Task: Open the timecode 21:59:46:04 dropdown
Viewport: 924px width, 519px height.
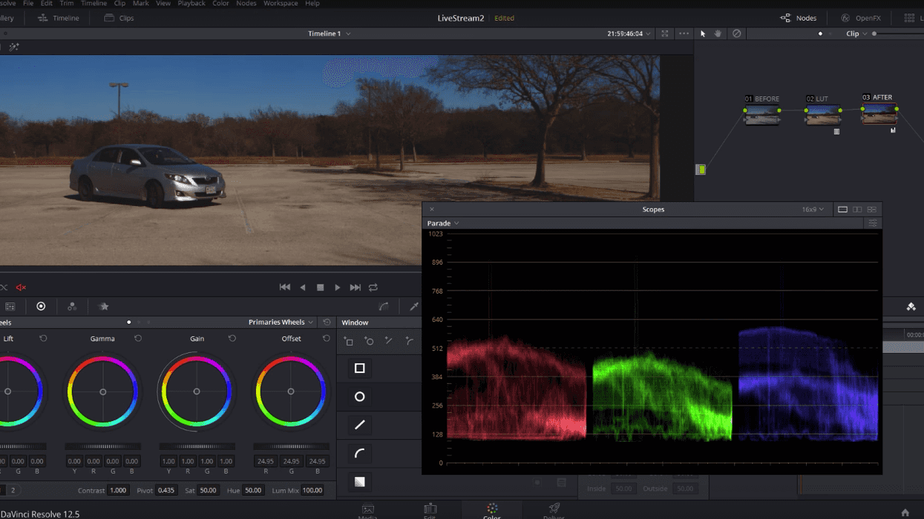Action: pos(629,33)
